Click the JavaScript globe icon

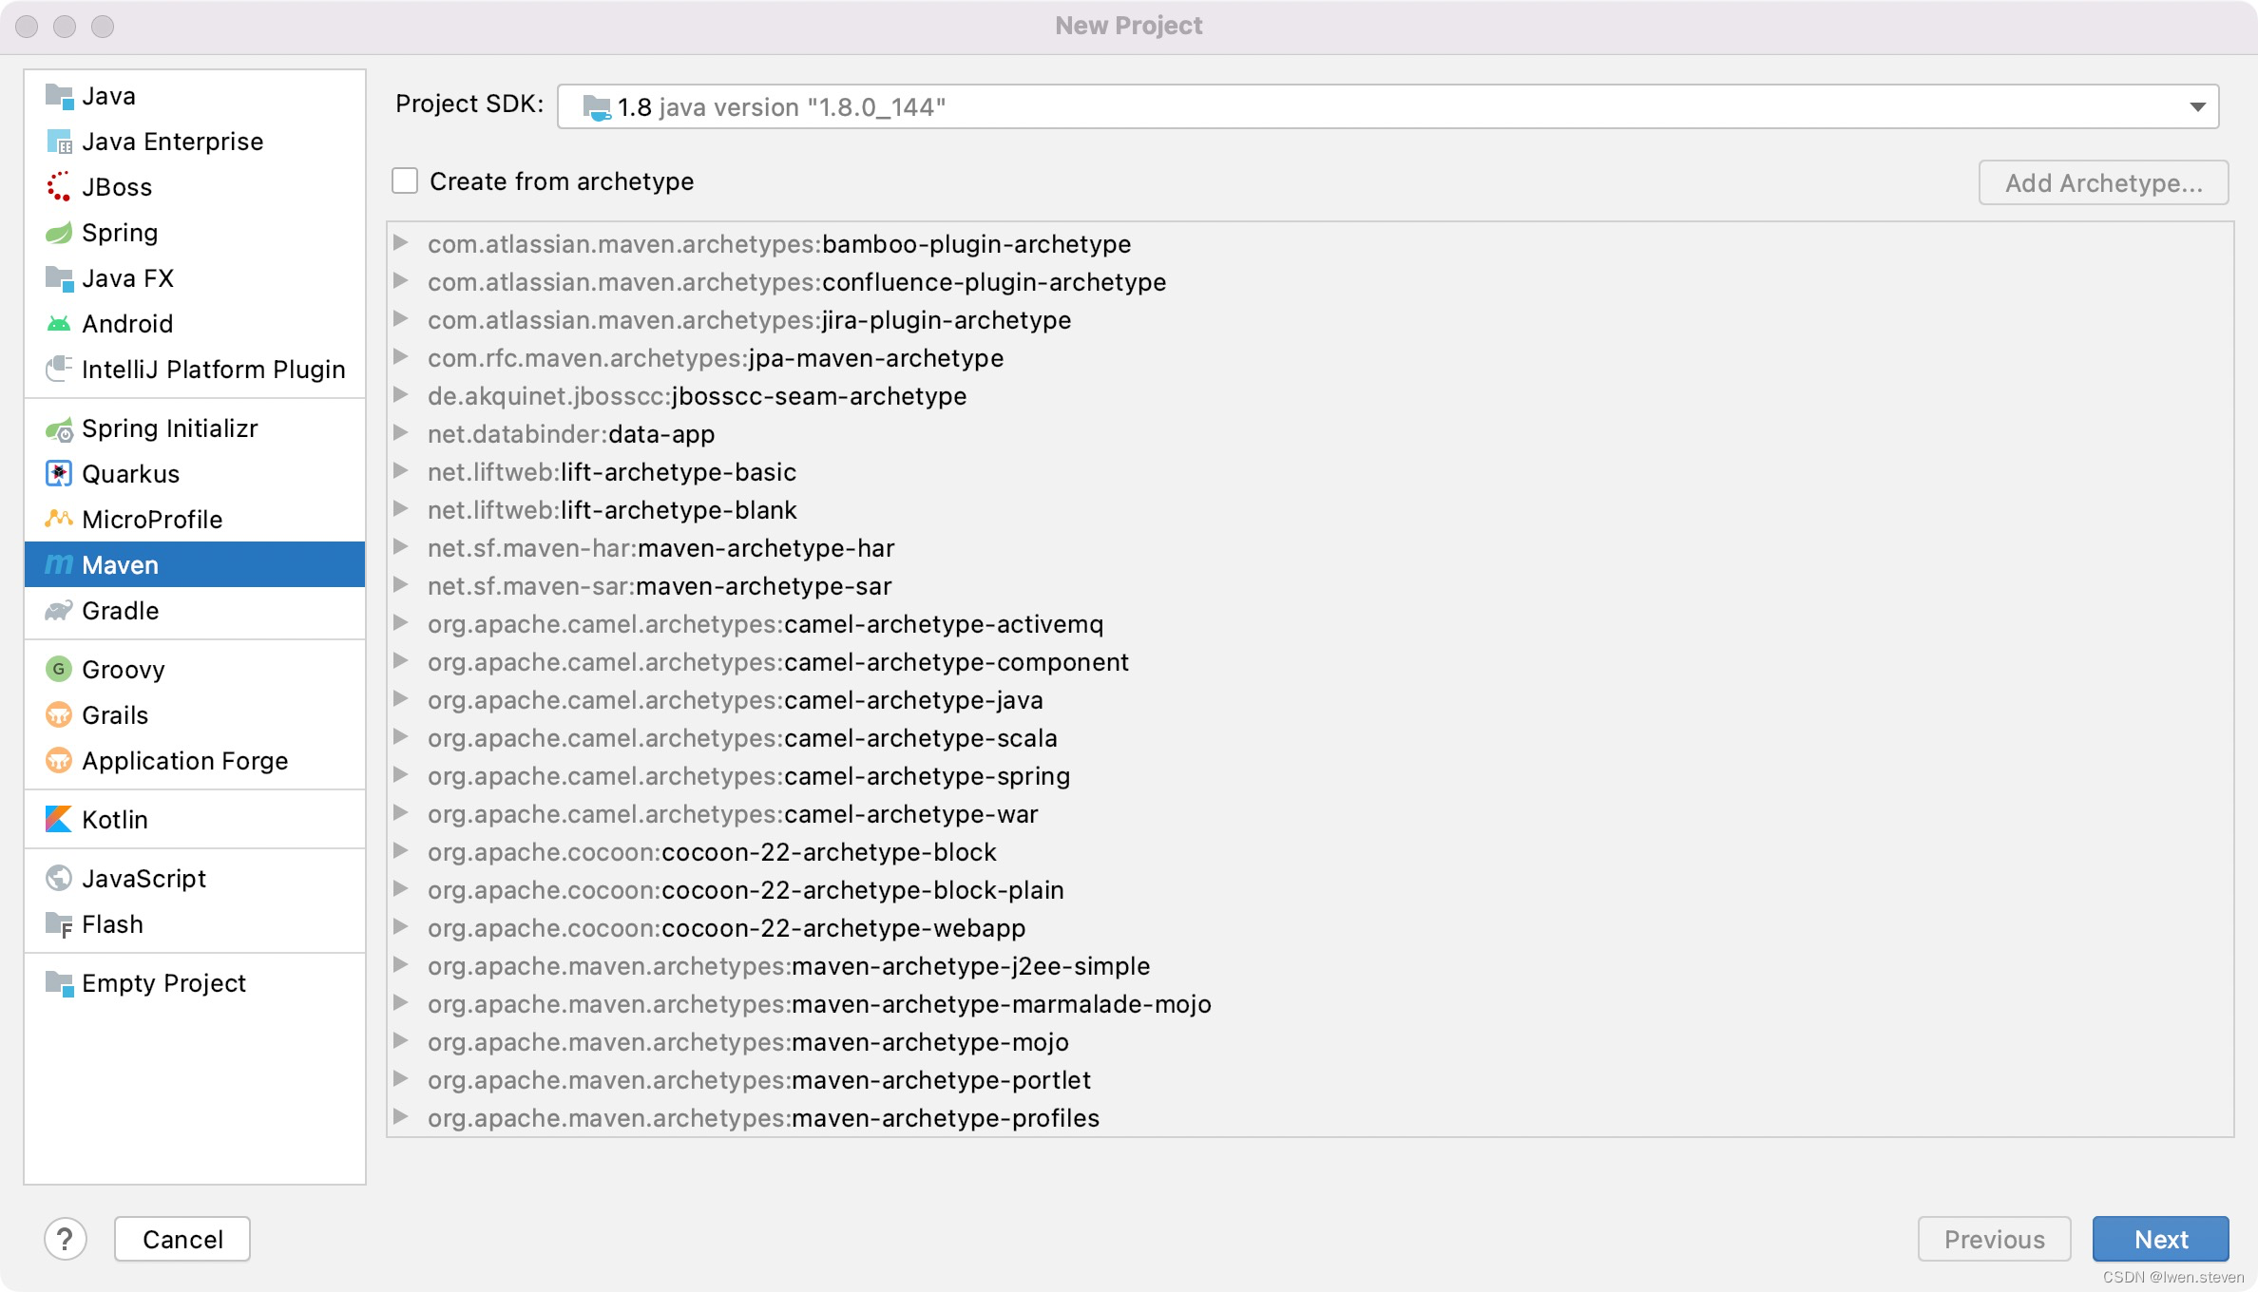pos(59,879)
